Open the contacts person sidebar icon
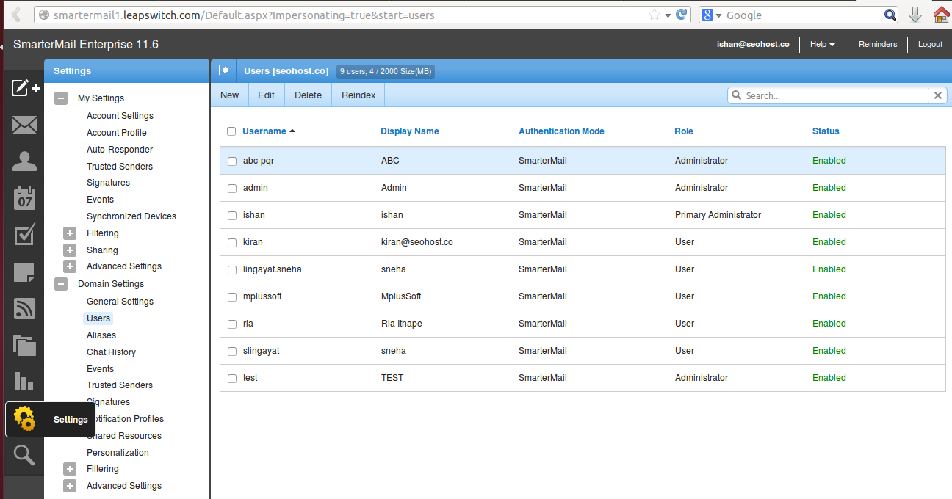This screenshot has width=952, height=499. click(24, 161)
